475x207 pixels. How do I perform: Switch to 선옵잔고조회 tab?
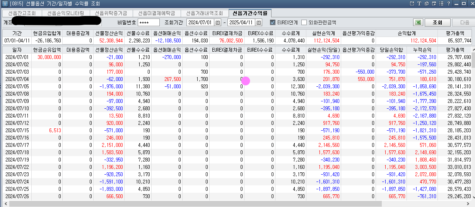tap(22, 13)
